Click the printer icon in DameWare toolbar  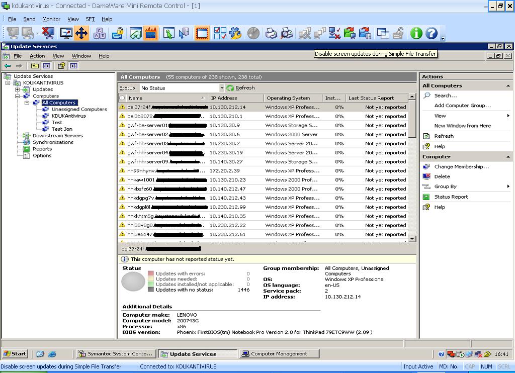(271, 33)
